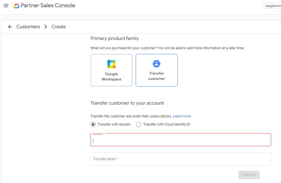The image size is (281, 183).
Task: Click the breadcrumb chevron separator
Action: pos(46,27)
